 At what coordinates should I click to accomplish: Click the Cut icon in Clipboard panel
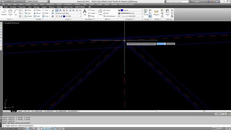[x=172, y=10]
